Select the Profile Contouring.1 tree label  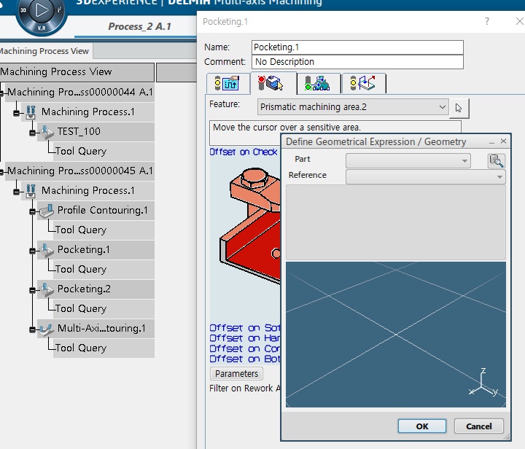103,210
